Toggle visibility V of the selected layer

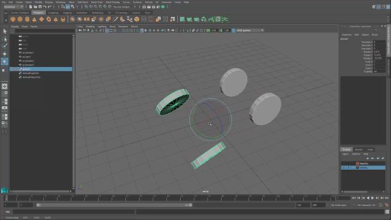pyautogui.click(x=343, y=167)
